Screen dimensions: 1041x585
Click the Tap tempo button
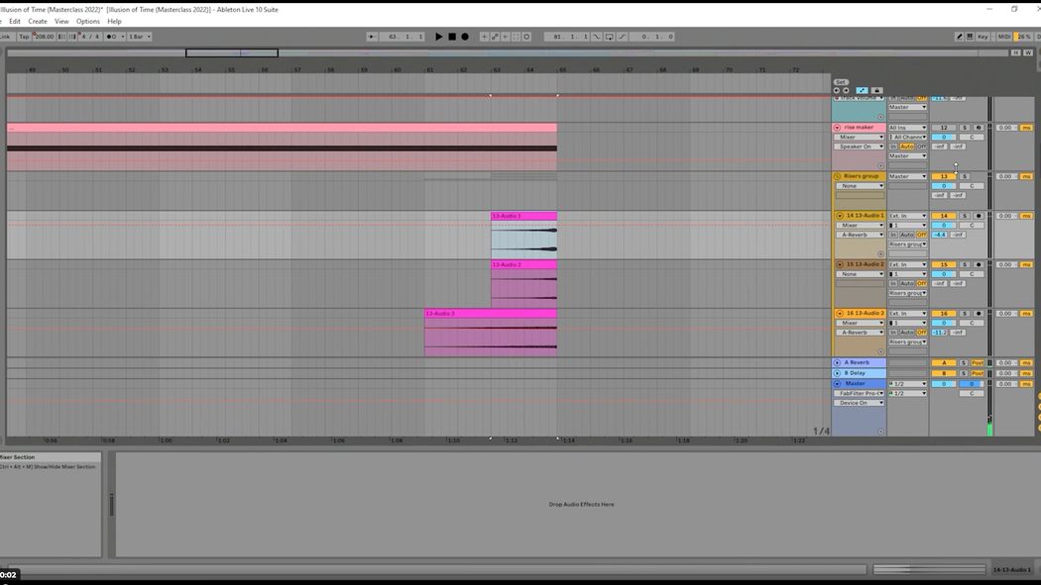click(24, 37)
